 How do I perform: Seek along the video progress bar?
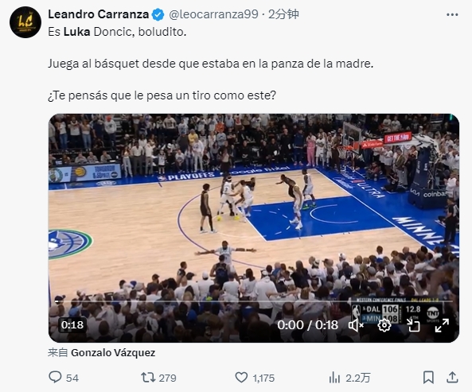(254, 301)
